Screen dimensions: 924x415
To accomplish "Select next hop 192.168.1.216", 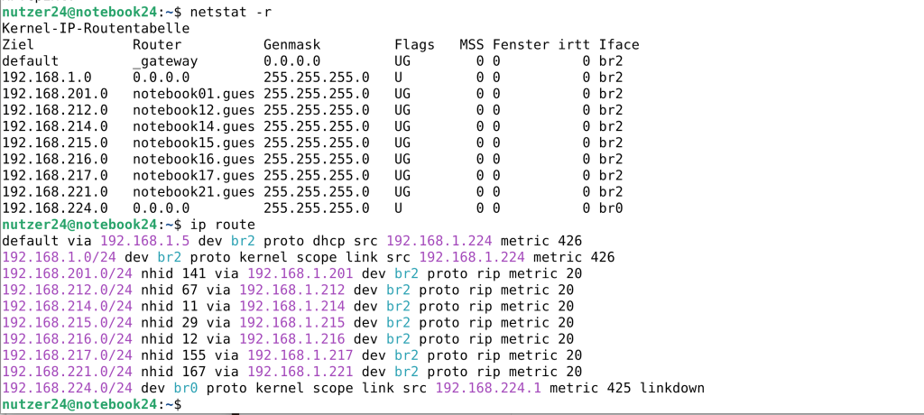I will (292, 338).
